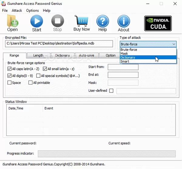Show the About information icon
This screenshot has width=182, height=169.
(124, 23)
